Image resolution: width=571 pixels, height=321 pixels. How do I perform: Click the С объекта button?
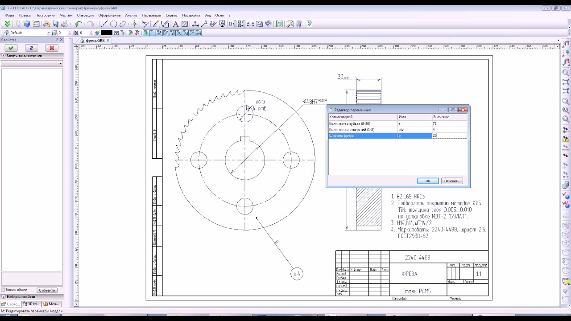pos(47,290)
